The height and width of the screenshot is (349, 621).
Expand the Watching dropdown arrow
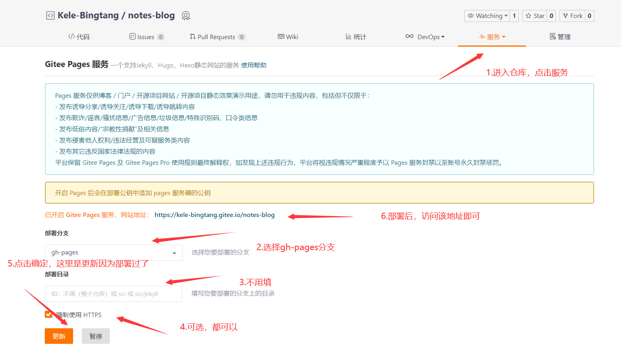pos(506,16)
